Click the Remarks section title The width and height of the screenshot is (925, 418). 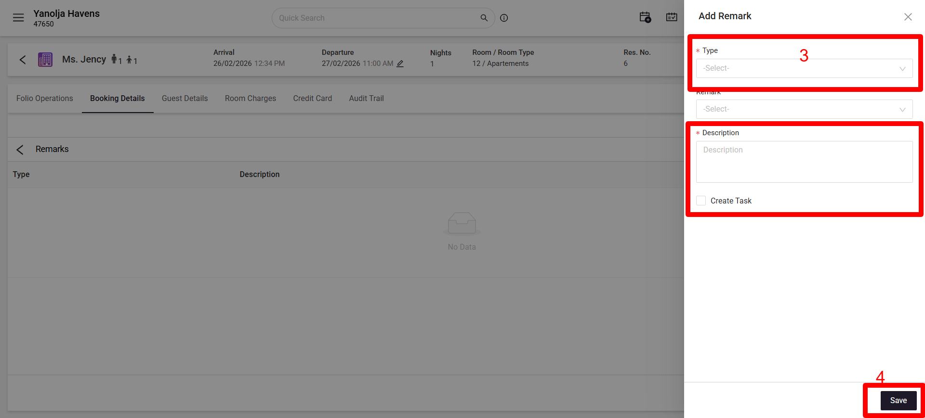coord(52,149)
